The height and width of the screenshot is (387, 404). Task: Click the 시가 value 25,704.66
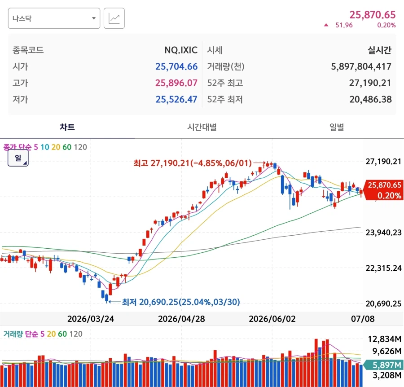coord(176,66)
